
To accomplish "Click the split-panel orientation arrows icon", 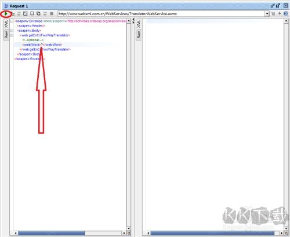I will pyautogui.click(x=133, y=21).
